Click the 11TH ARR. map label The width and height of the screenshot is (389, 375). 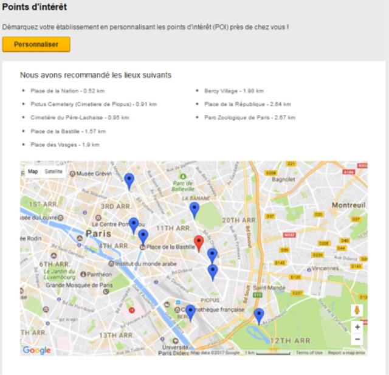pos(173,228)
